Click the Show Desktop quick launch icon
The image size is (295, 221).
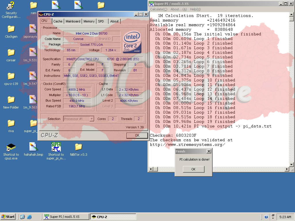[22, 217]
